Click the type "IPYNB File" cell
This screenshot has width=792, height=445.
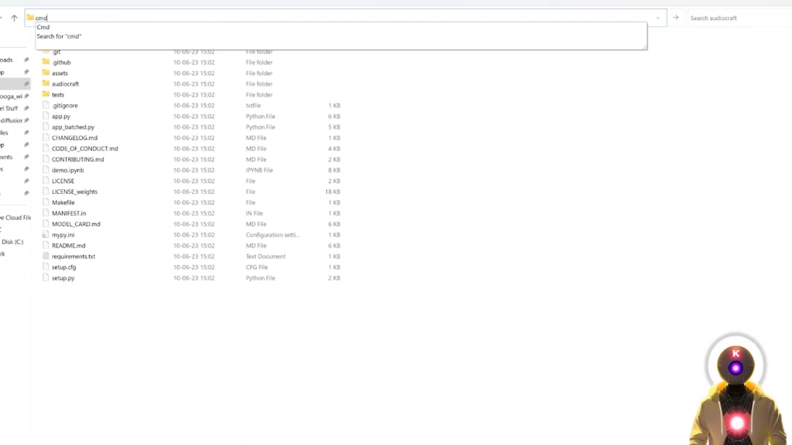click(259, 170)
